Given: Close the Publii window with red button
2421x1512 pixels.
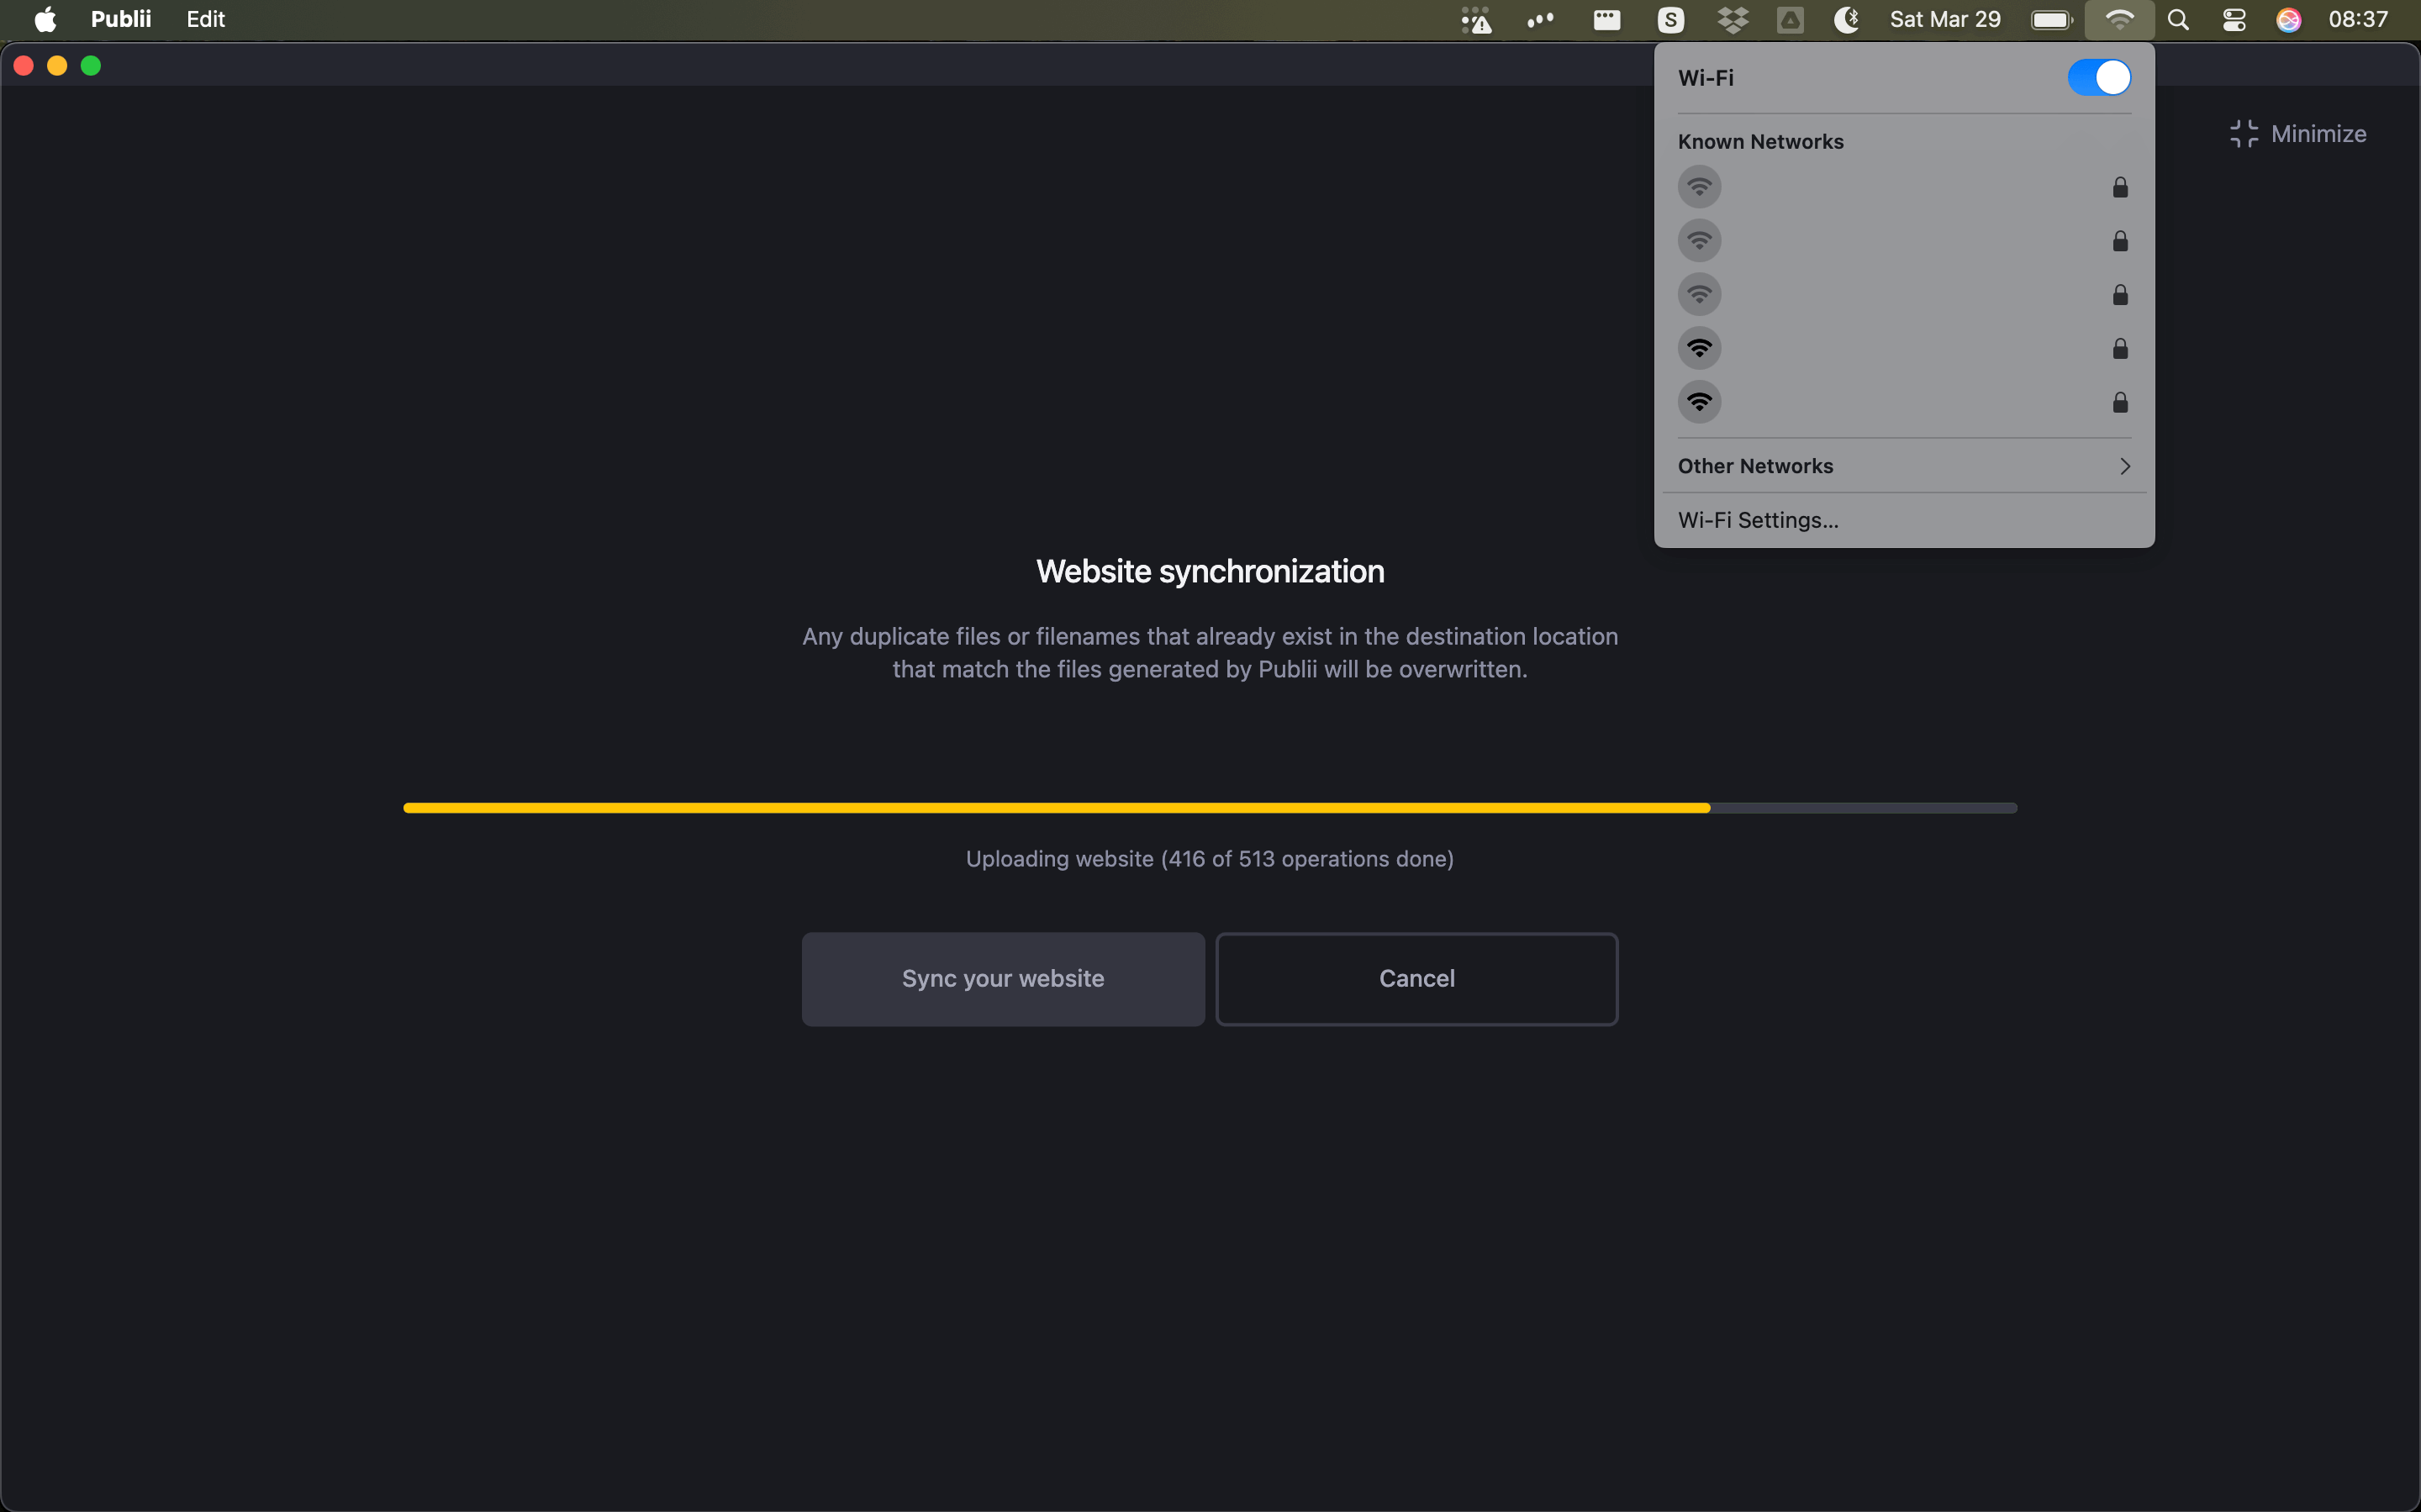Looking at the screenshot, I should point(24,66).
